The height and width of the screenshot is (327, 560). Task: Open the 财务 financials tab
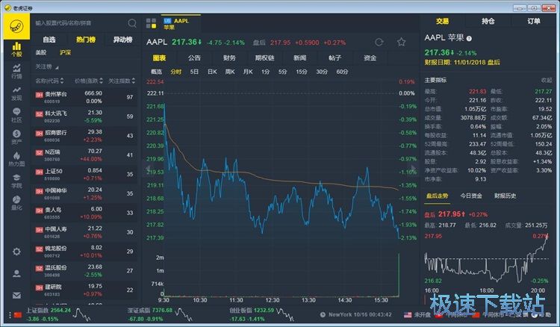229,57
